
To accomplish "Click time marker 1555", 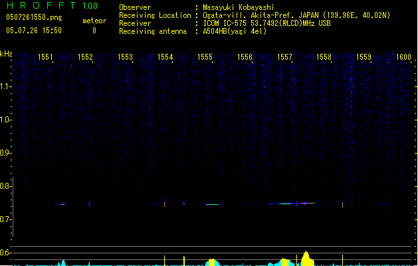I will coord(205,57).
